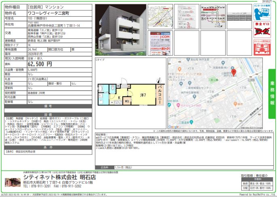Screen dimensions: 277x197
Task: Click the pink ホテルピエナ神戸 map marker
Action: (x=178, y=106)
